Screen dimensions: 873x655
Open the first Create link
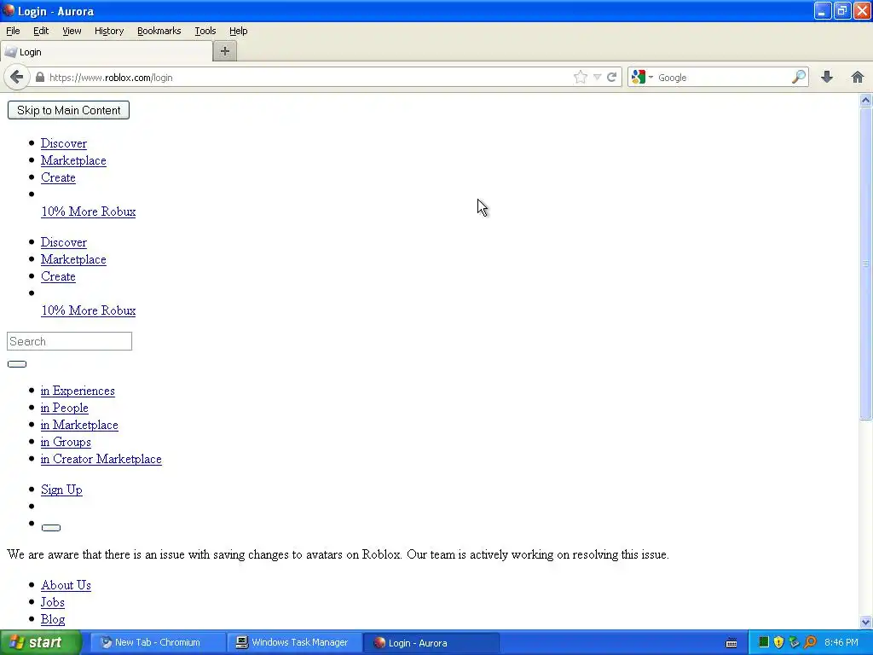58,177
